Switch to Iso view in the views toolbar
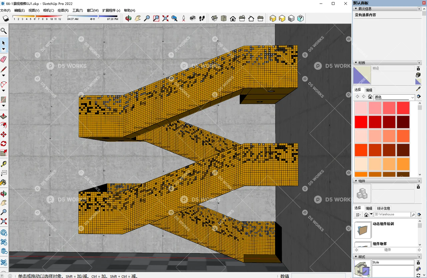427x278 pixels. (x=214, y=18)
